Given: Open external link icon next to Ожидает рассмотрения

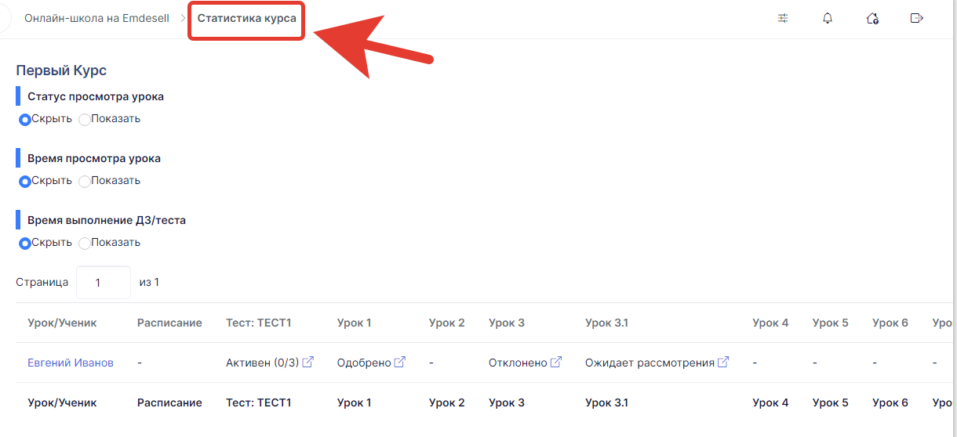Looking at the screenshot, I should [723, 362].
